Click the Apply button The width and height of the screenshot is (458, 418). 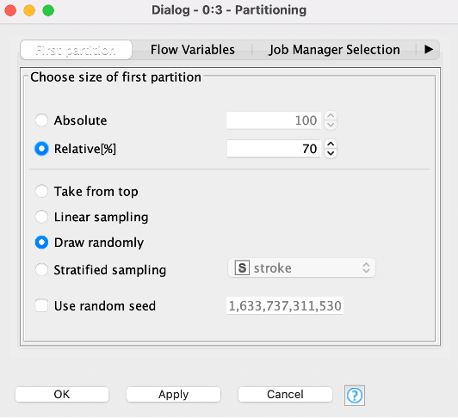pos(174,395)
